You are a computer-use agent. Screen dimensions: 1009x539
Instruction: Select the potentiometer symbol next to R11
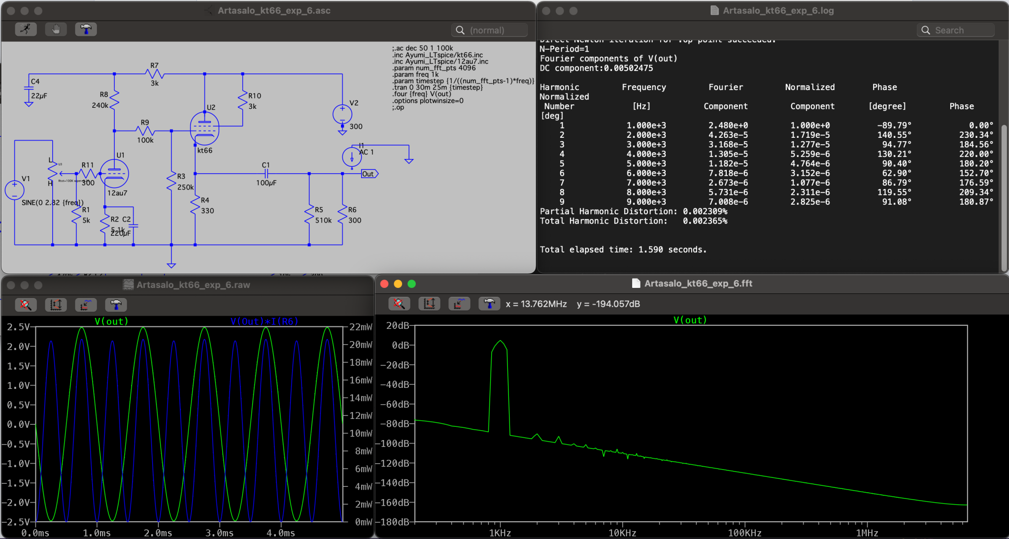53,170
